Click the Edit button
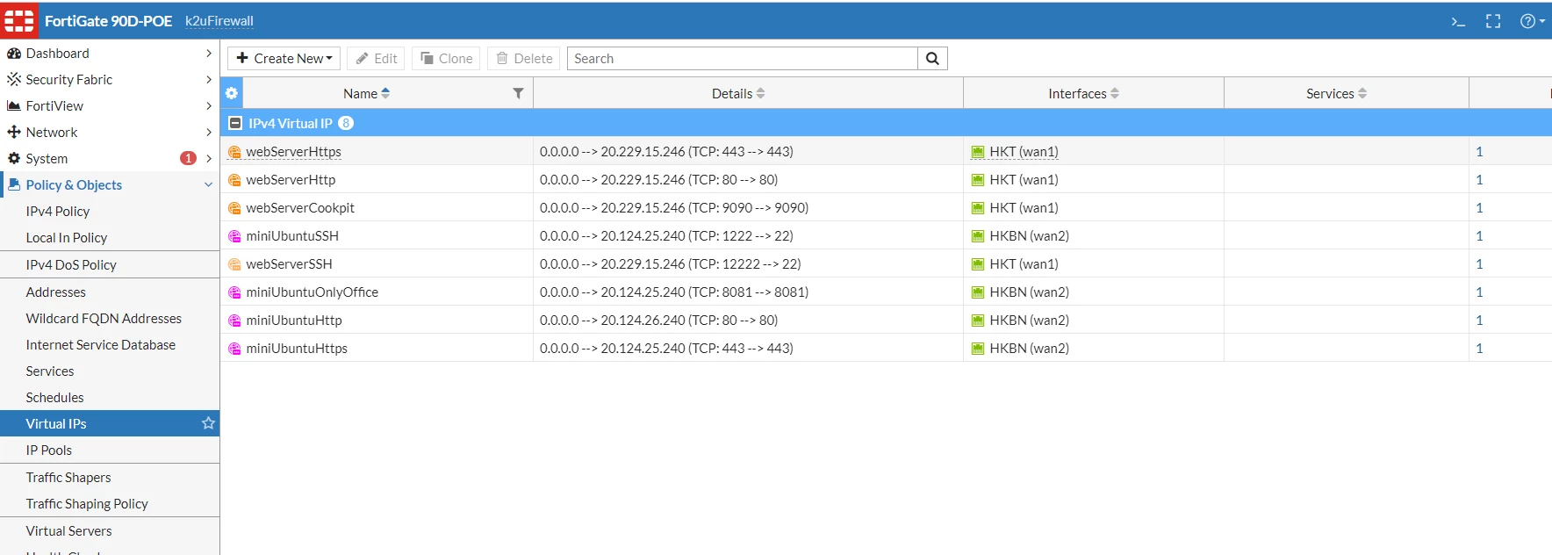 376,58
